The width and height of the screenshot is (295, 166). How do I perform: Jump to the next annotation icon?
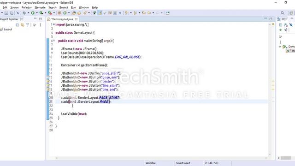127,13
